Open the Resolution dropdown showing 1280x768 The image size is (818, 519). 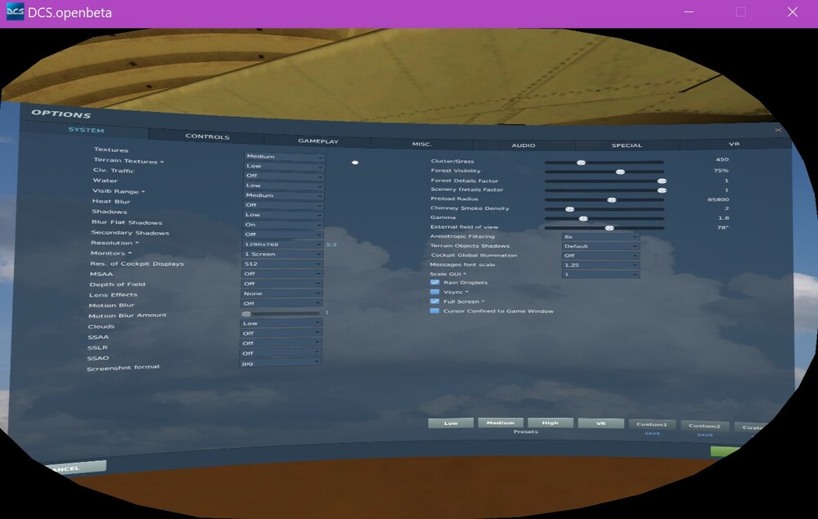click(283, 244)
